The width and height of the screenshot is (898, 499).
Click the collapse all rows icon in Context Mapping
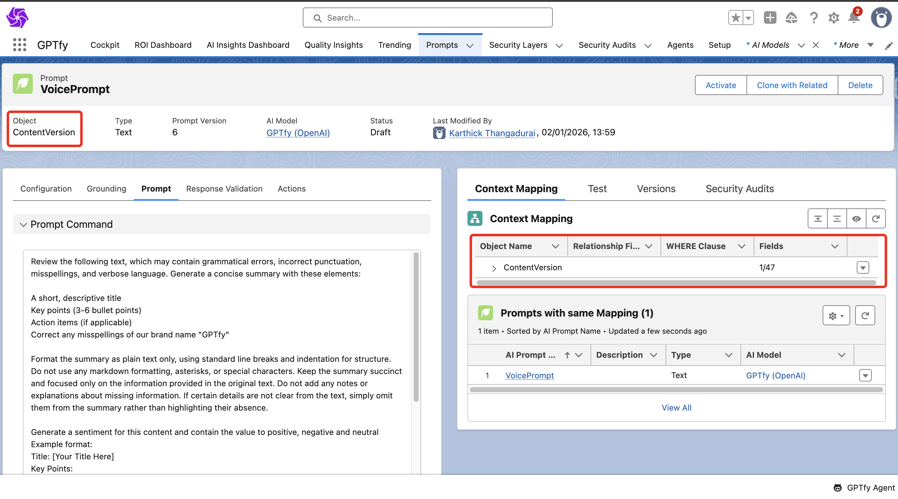[x=837, y=219]
